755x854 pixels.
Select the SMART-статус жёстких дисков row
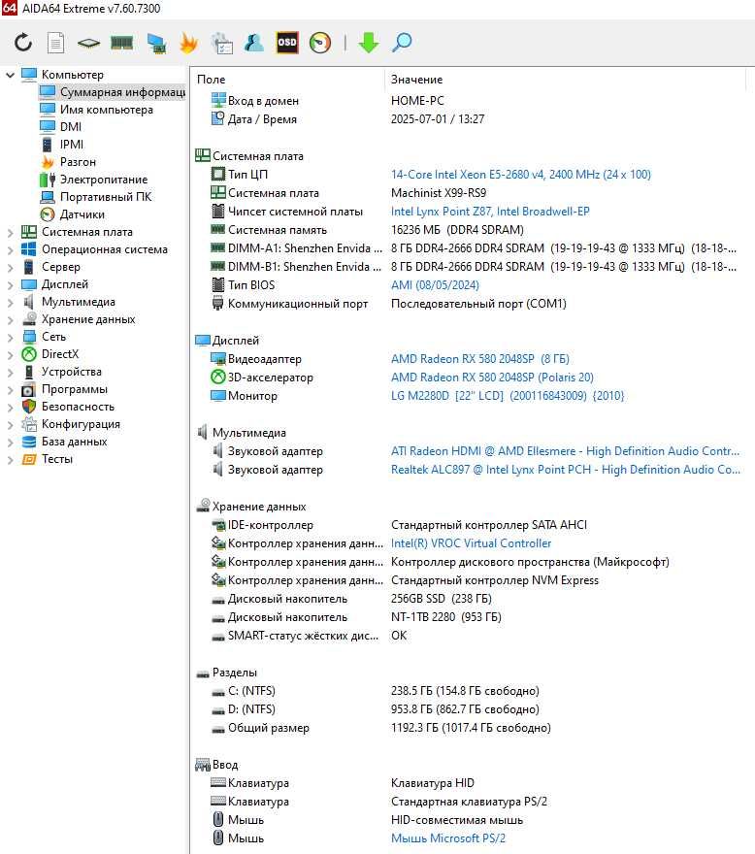(x=472, y=636)
